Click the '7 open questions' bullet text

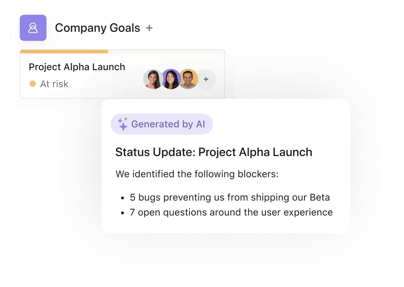[x=231, y=212]
